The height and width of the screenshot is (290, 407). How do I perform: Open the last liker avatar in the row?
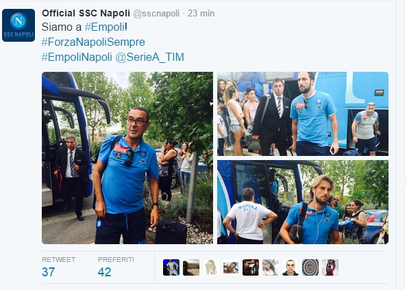click(x=330, y=267)
